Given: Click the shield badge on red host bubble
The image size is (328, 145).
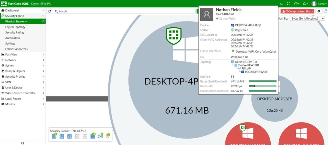Looking at the screenshot, I should point(242,127).
